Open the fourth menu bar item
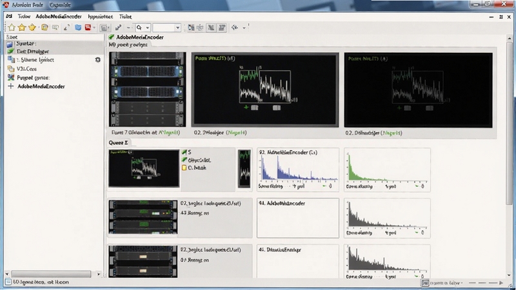The width and height of the screenshot is (516, 290). click(101, 17)
